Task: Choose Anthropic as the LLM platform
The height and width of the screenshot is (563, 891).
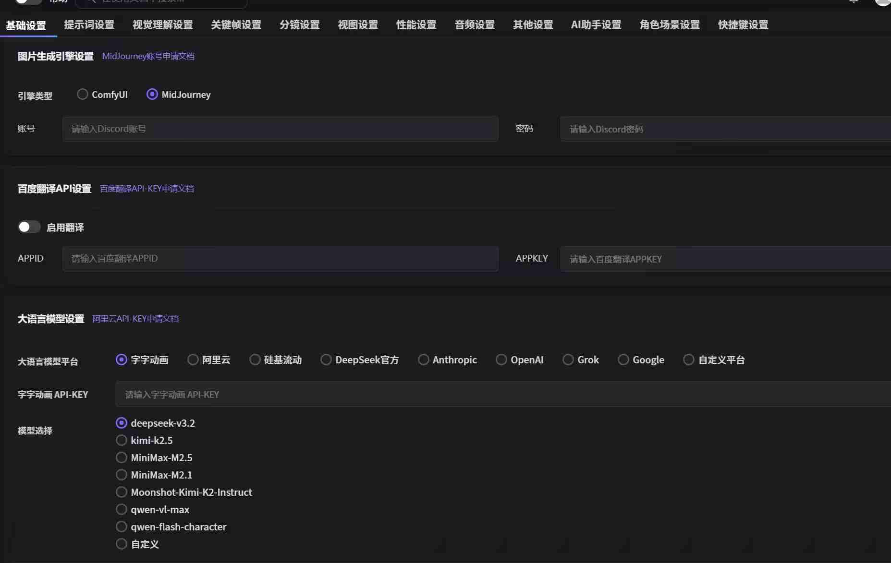Action: click(423, 359)
